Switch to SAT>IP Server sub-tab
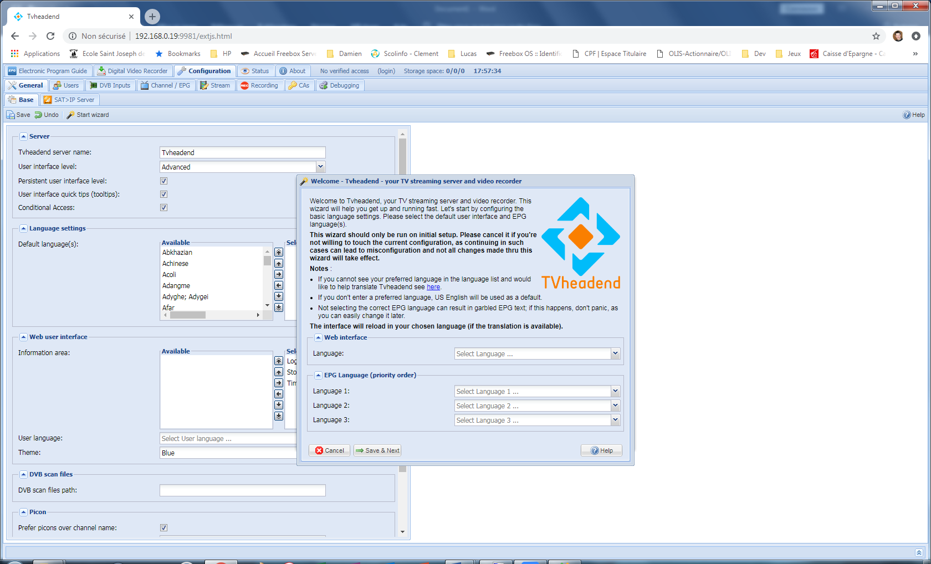Screen dimensions: 931x564 coord(69,100)
